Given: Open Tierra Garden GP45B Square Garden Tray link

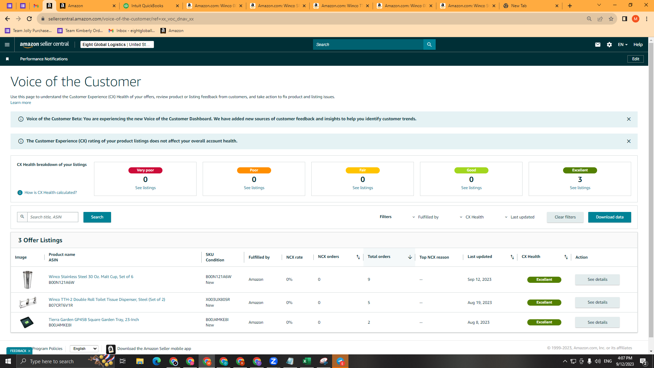Looking at the screenshot, I should pyautogui.click(x=94, y=320).
